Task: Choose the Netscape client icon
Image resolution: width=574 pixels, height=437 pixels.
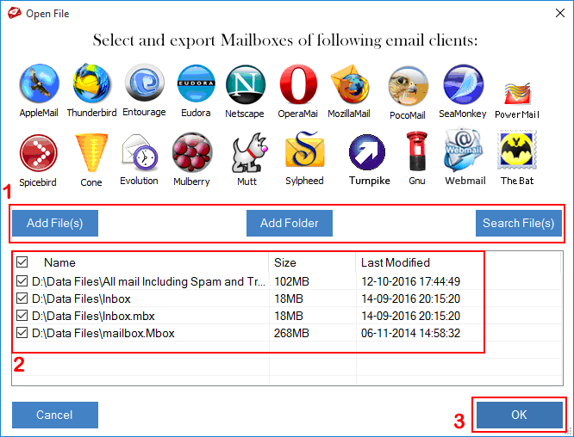Action: click(x=246, y=84)
